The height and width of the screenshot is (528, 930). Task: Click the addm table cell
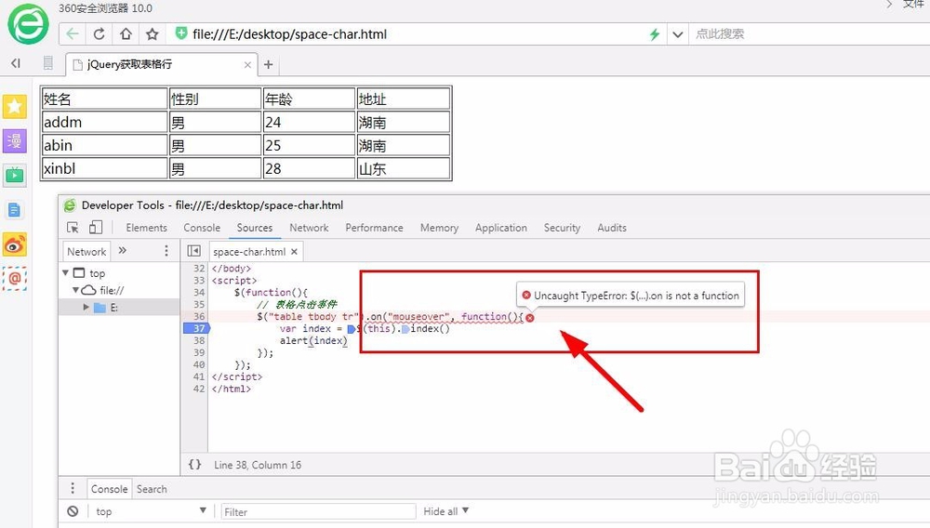click(x=105, y=122)
